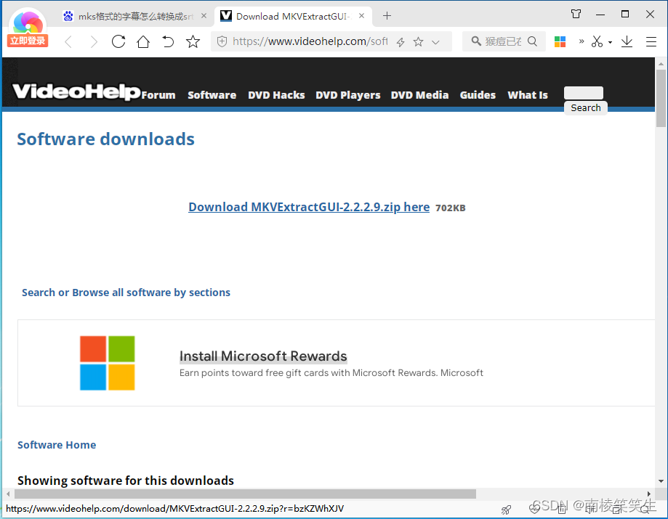This screenshot has width=668, height=519.
Task: Expand the address bar dropdown chevron
Action: point(435,41)
